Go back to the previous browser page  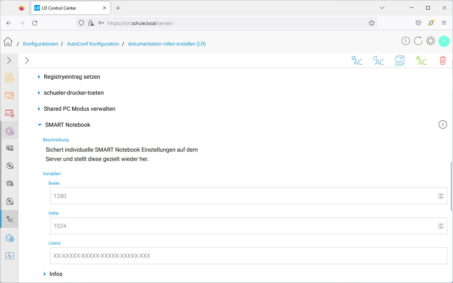click(x=9, y=23)
